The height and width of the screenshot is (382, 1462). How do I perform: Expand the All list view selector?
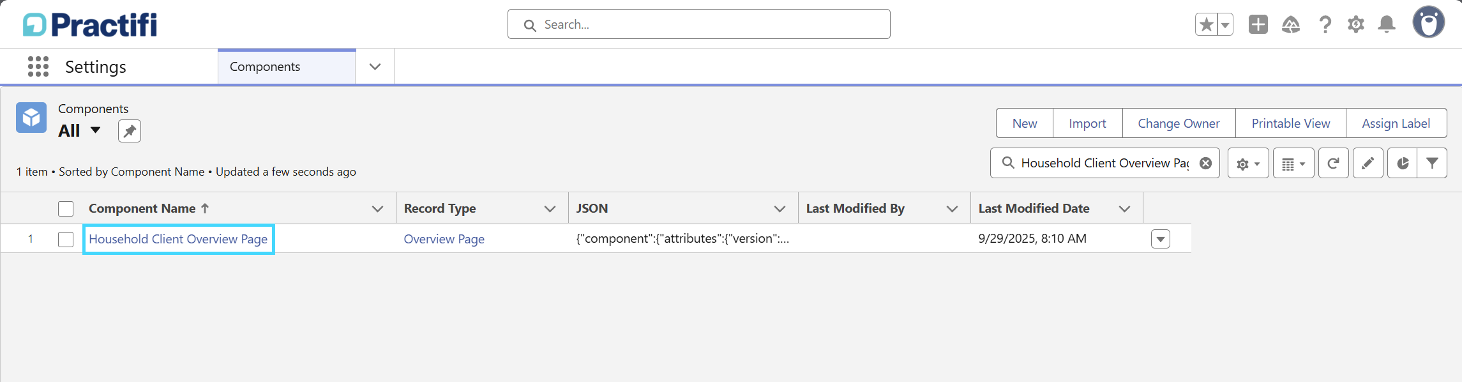pos(95,130)
